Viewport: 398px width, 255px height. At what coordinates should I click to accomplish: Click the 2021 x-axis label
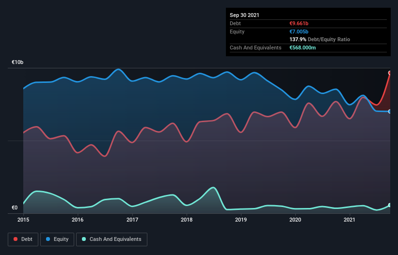pos(350,220)
